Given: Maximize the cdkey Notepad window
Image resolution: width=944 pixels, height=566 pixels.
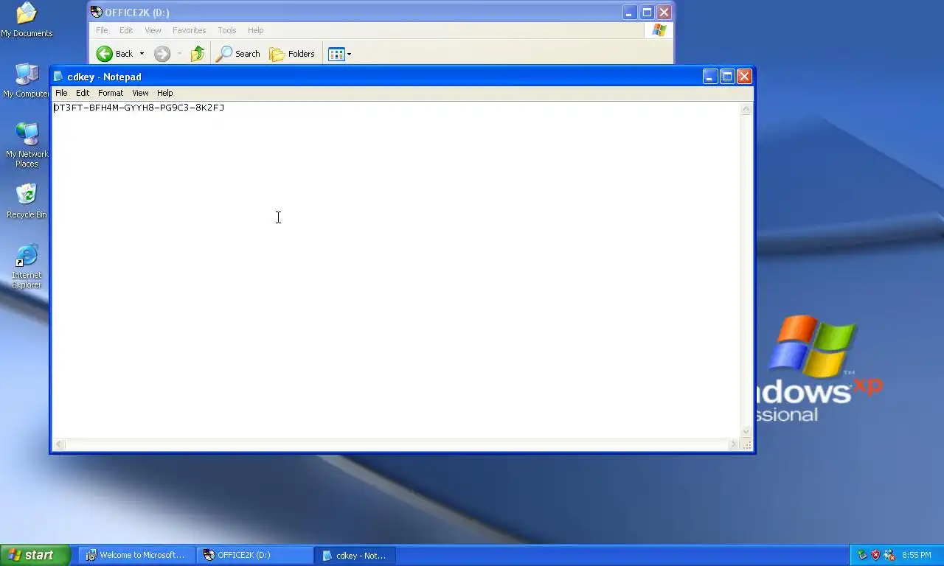Looking at the screenshot, I should [727, 77].
